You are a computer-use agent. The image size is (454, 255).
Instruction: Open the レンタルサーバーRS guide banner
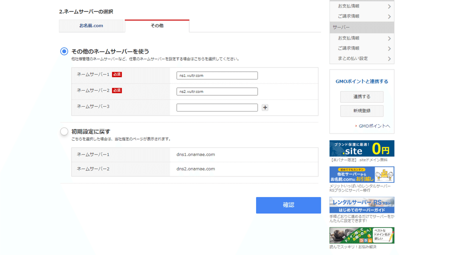(362, 205)
